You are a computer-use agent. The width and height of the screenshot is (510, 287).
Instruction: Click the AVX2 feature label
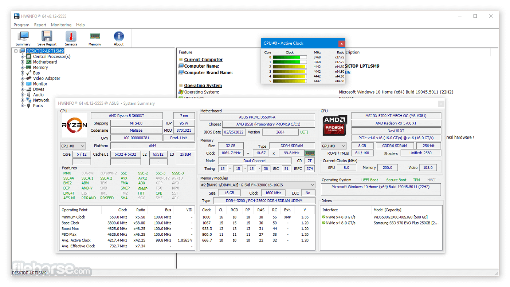(142, 178)
